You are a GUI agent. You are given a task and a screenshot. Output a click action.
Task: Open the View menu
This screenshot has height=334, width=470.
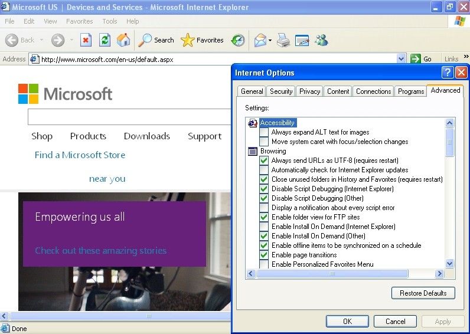pyautogui.click(x=50, y=21)
